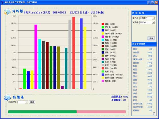This screenshot has width=159, height=119.
Task: Click the cyan legend swatch for 1145粒
Action: [103, 40]
